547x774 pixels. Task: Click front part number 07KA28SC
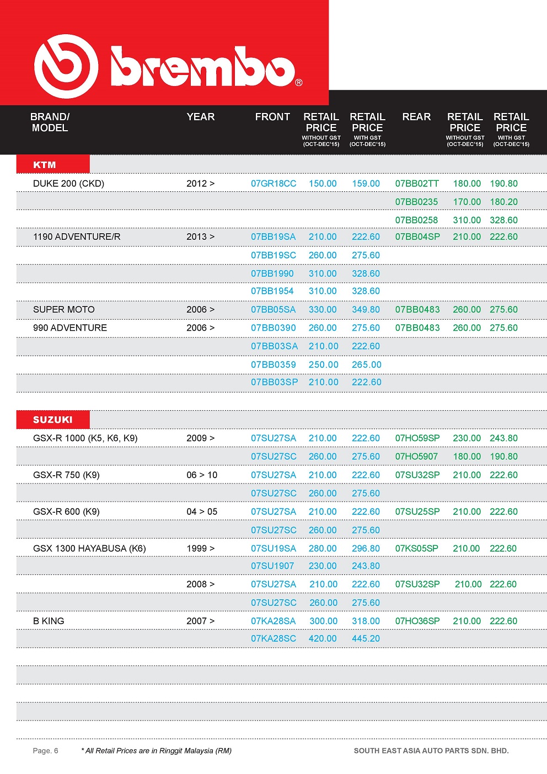(273, 638)
